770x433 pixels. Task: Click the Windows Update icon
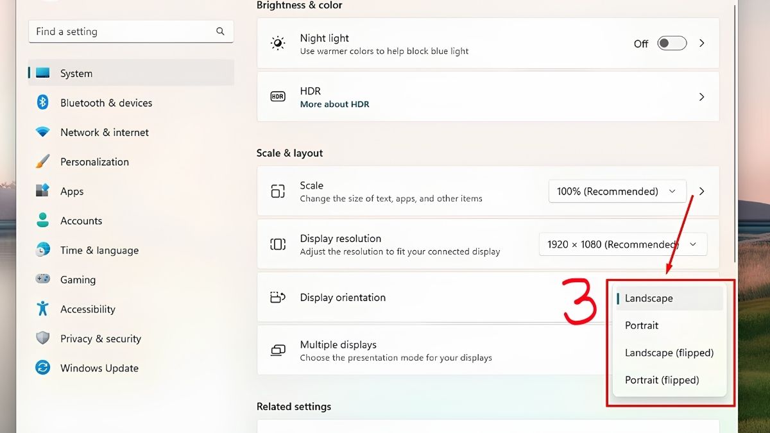pos(42,368)
